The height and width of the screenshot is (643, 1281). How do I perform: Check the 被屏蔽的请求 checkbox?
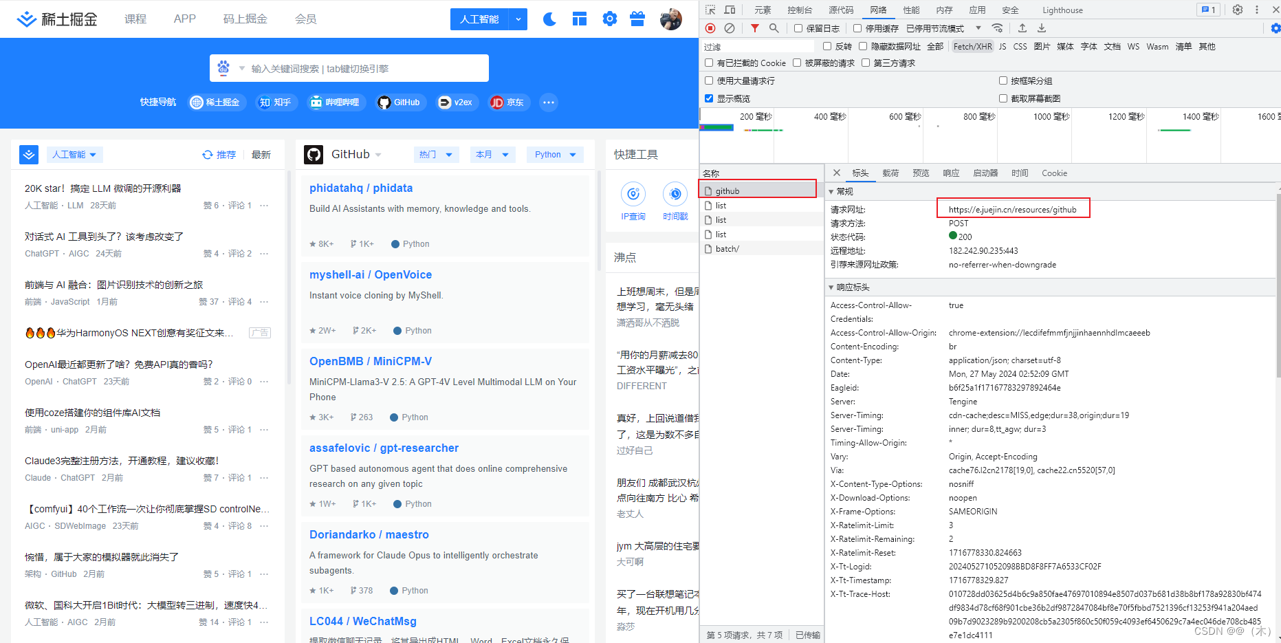797,63
